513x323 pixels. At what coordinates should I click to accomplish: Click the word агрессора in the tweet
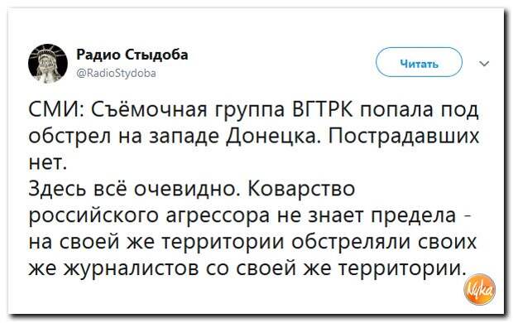[218, 217]
